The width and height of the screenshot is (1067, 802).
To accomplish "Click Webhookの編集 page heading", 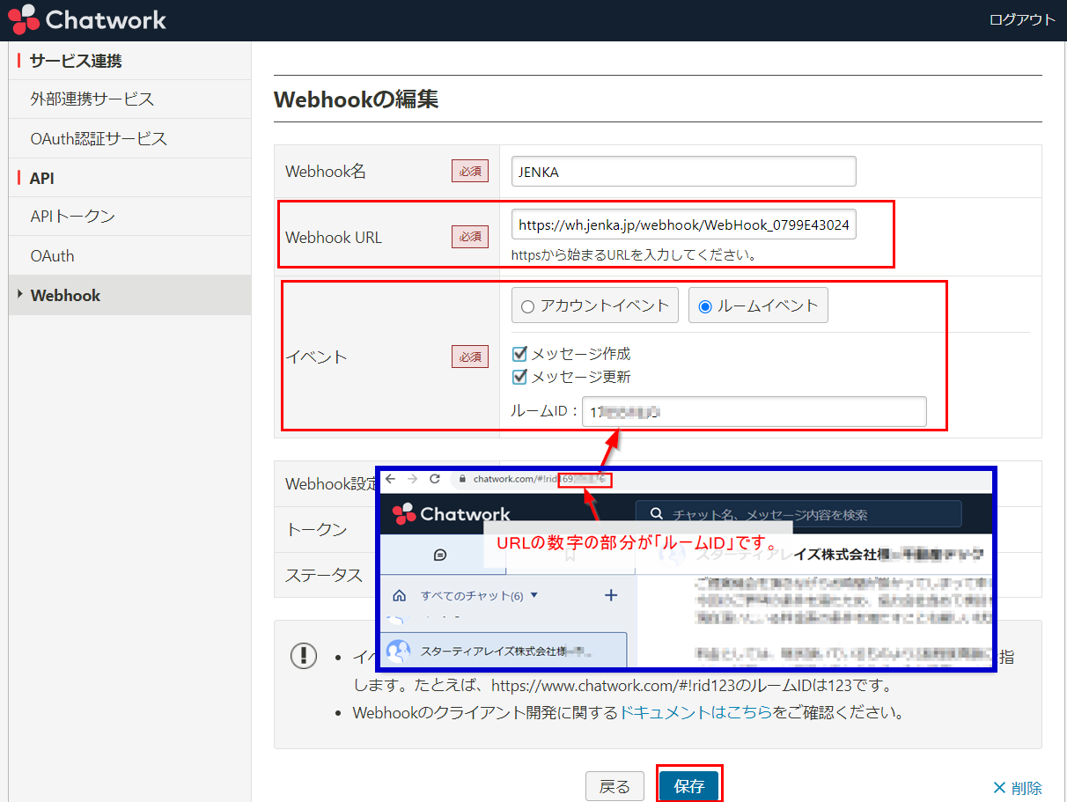I will click(357, 99).
